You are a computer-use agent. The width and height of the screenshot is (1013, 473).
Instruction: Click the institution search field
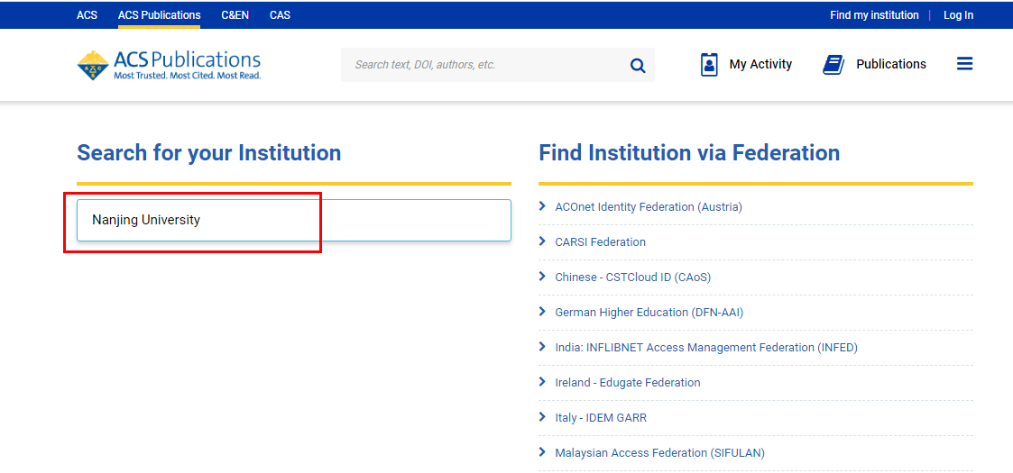click(293, 220)
